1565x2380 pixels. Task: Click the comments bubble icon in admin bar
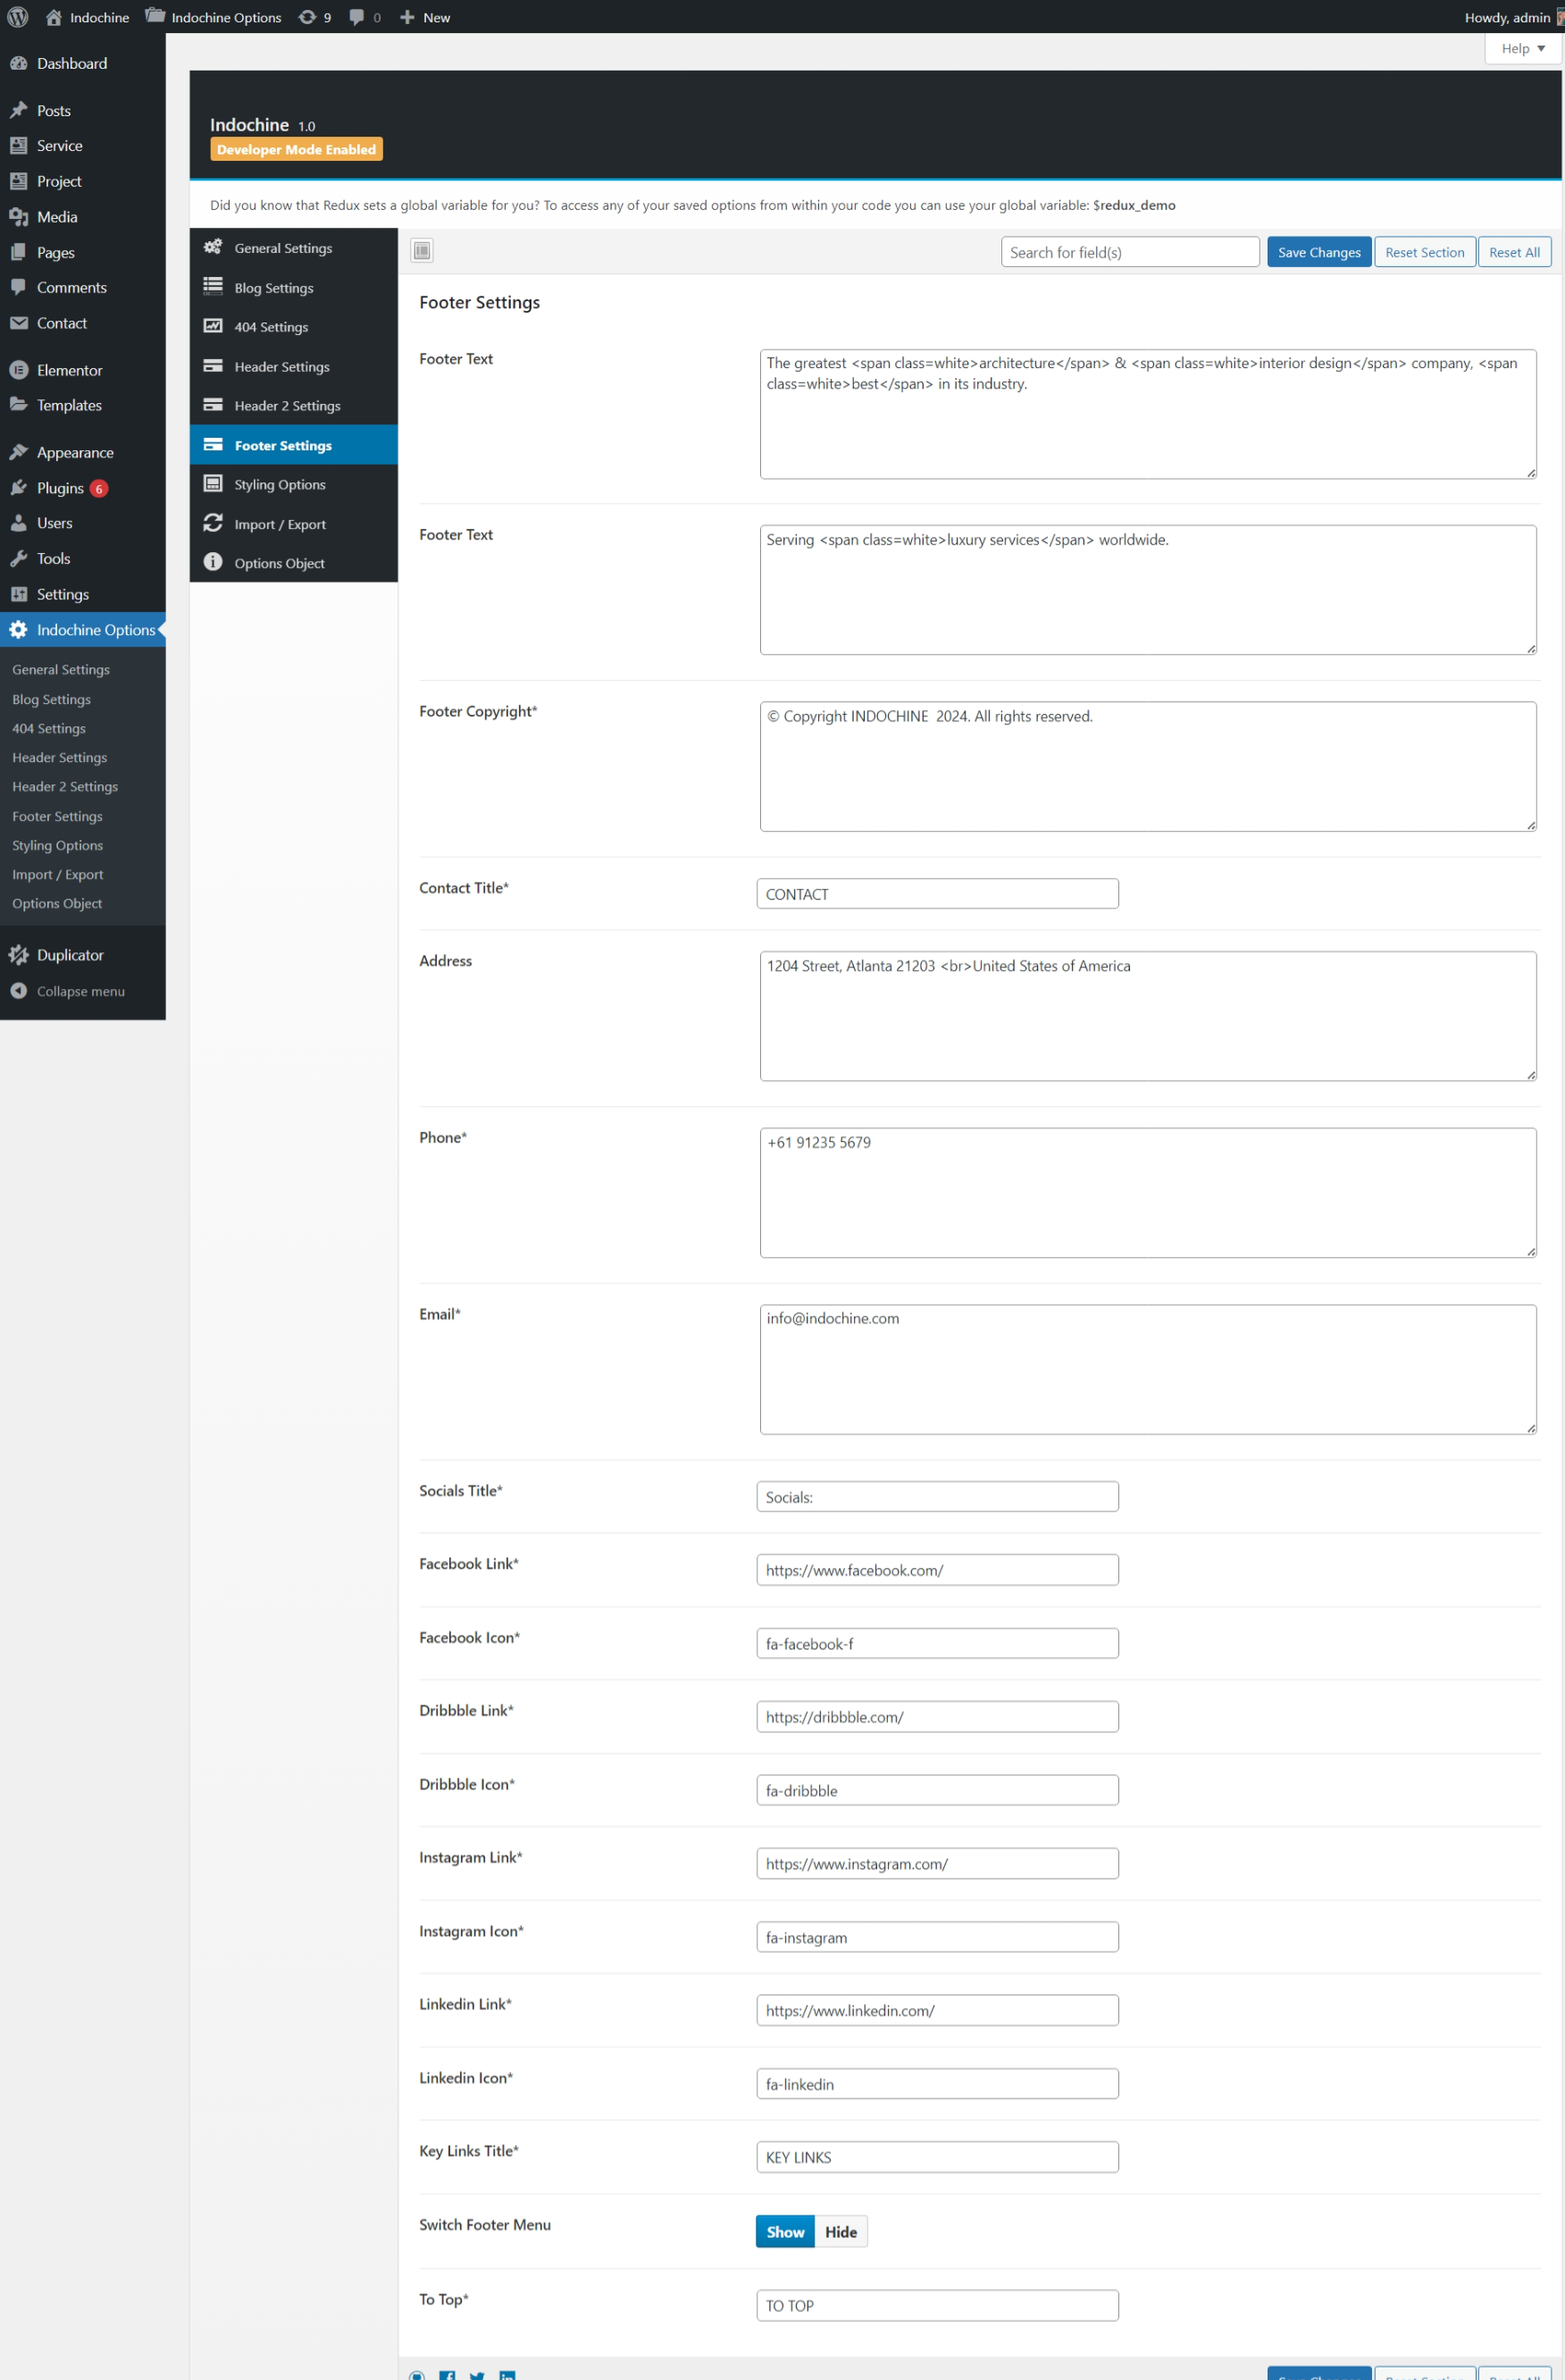point(364,17)
